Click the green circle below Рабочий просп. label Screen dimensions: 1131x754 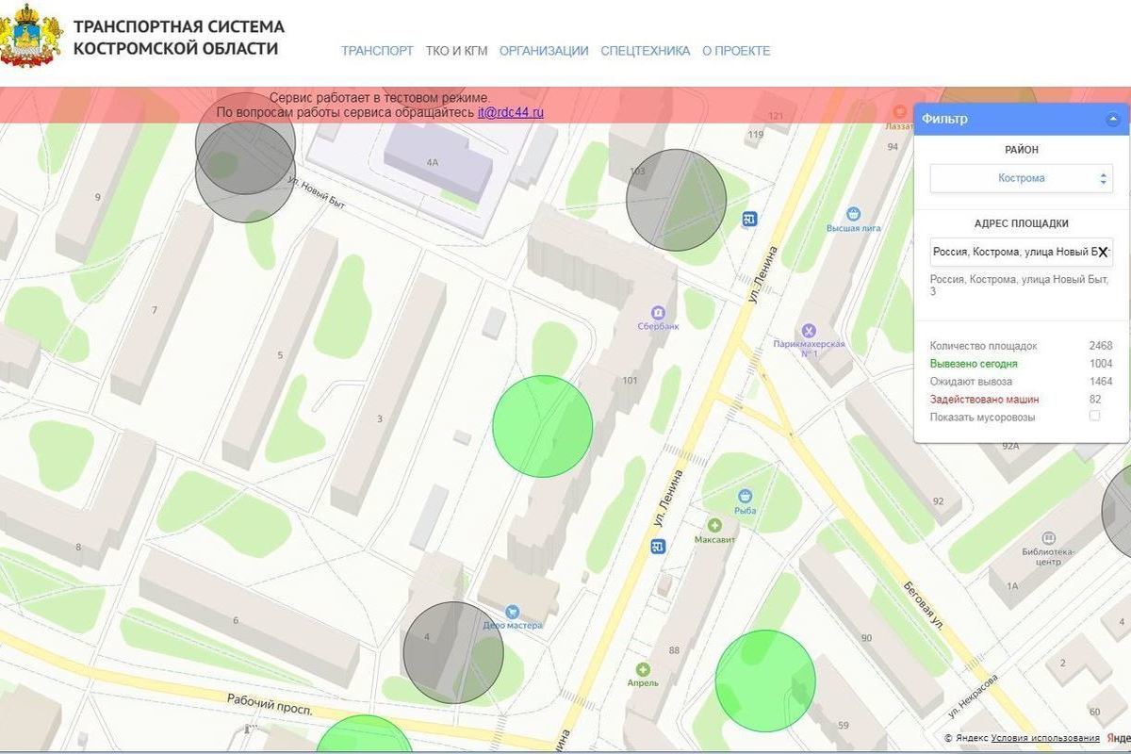[364, 735]
